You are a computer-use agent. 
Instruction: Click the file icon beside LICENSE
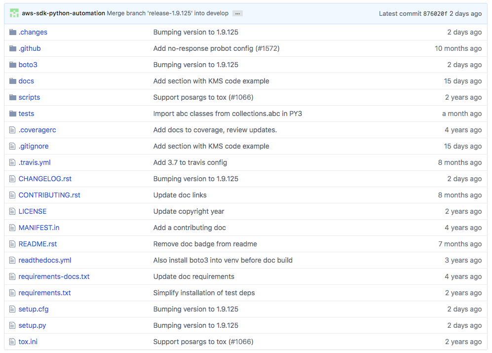(13, 211)
